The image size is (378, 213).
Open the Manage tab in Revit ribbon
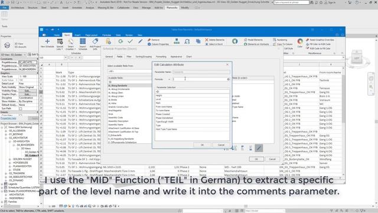pyautogui.click(x=146, y=8)
